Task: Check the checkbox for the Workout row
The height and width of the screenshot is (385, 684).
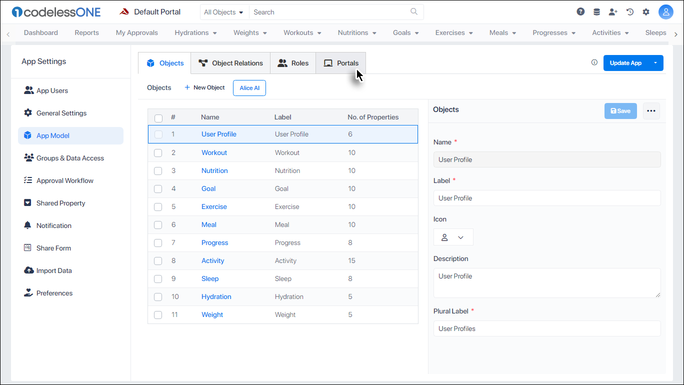Action: [x=158, y=152]
